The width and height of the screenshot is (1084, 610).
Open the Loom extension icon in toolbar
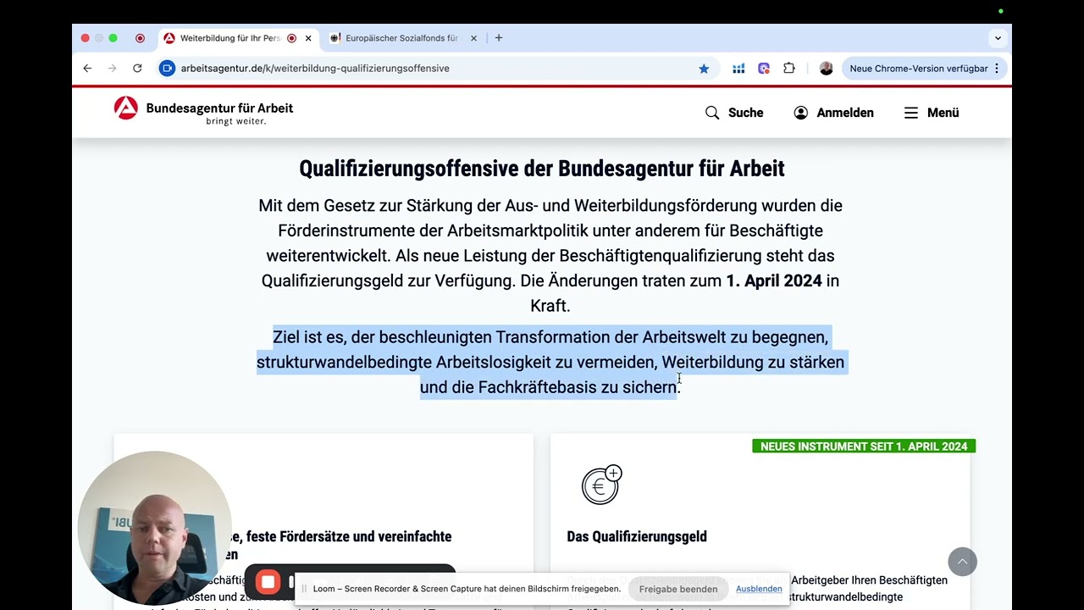tap(764, 69)
